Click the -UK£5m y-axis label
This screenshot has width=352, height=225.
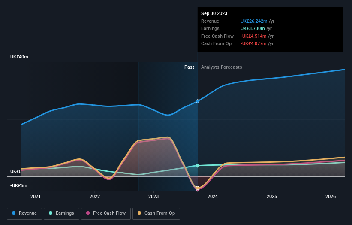click(18, 185)
